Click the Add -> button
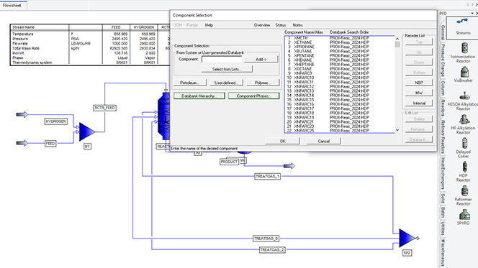Screen dimensions: 478x268 [x=261, y=60]
